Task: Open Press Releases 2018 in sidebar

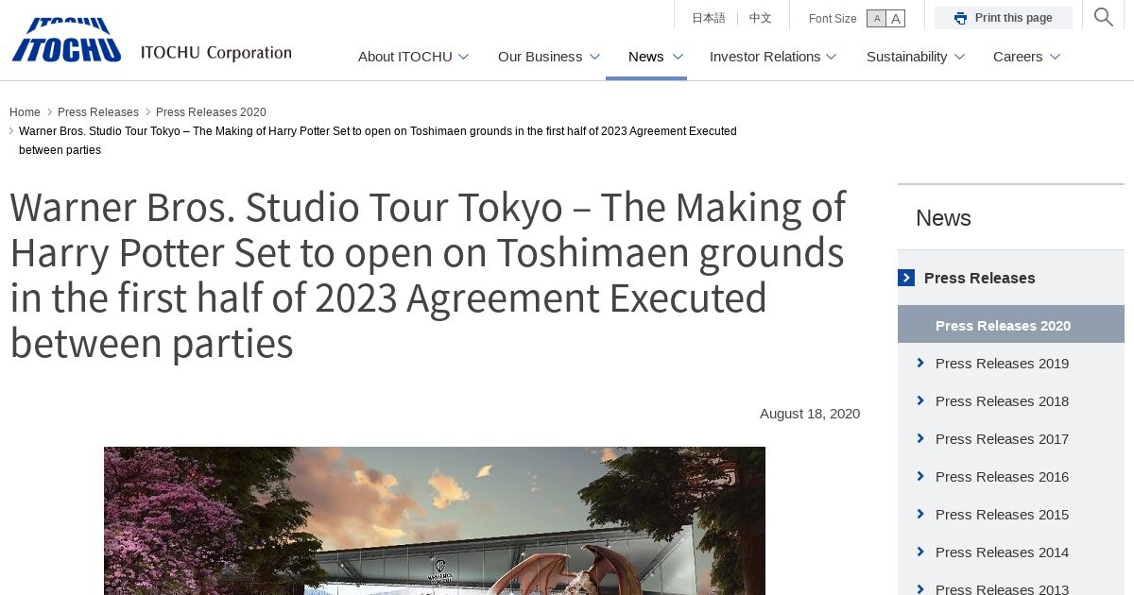Action: 1002,400
